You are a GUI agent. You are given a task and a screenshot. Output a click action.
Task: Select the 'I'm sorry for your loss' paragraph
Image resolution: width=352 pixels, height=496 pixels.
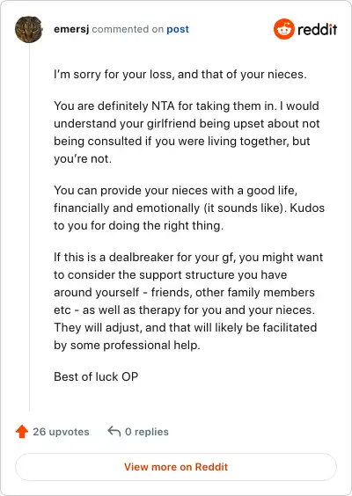coord(180,75)
